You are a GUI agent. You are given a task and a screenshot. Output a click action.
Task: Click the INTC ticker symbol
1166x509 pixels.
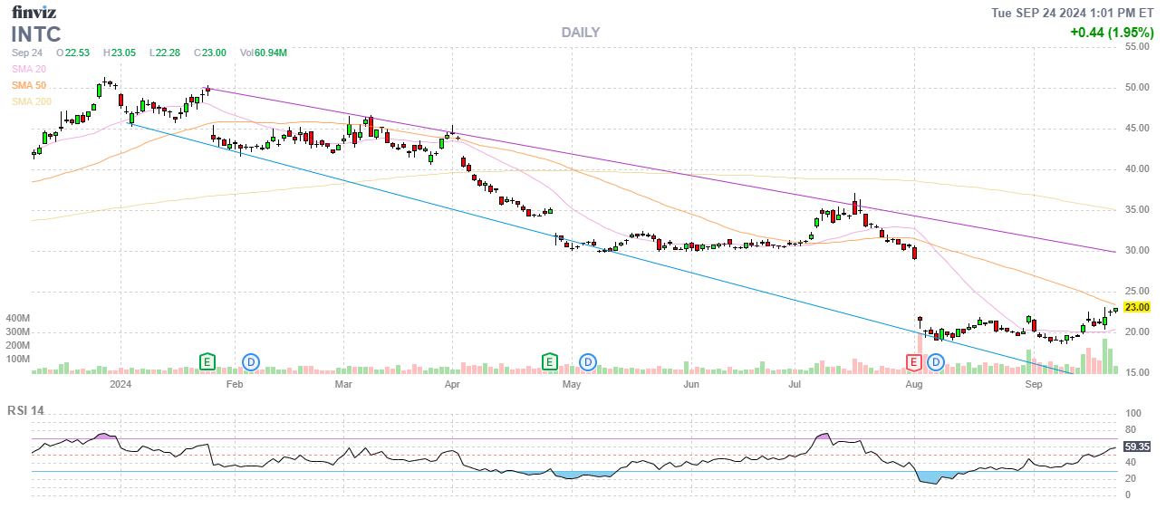(x=36, y=34)
